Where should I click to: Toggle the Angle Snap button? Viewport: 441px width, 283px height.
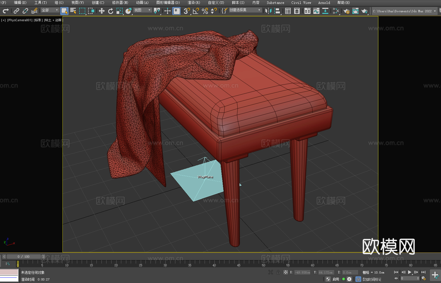click(x=196, y=11)
